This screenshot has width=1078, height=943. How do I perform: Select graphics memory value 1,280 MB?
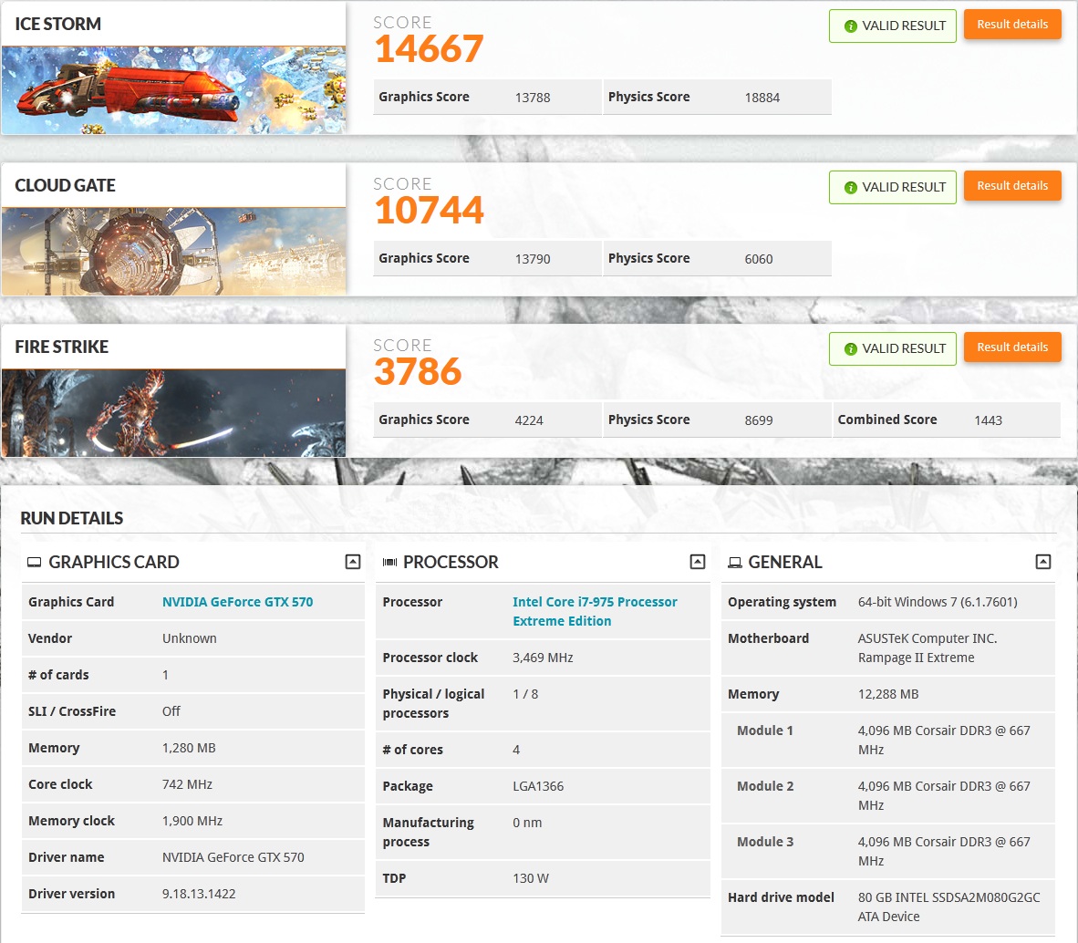click(189, 748)
